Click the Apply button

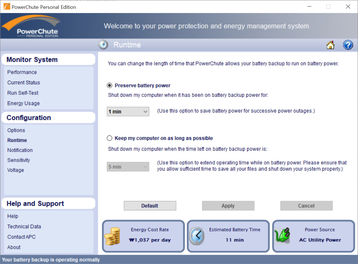point(228,206)
